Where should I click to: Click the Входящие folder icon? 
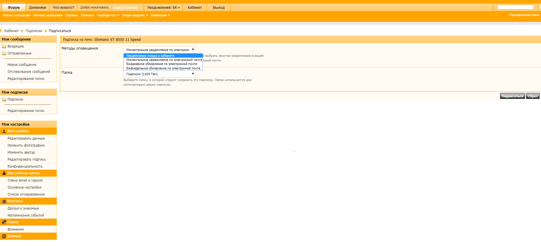coord(4,46)
